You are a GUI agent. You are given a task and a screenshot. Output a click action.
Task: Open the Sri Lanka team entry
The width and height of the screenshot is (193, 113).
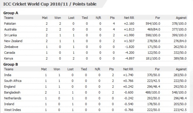10,35
